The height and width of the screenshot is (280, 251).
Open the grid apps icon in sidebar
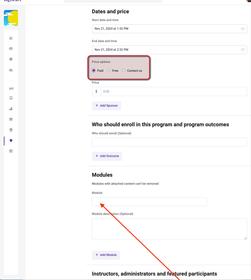pyautogui.click(x=11, y=119)
